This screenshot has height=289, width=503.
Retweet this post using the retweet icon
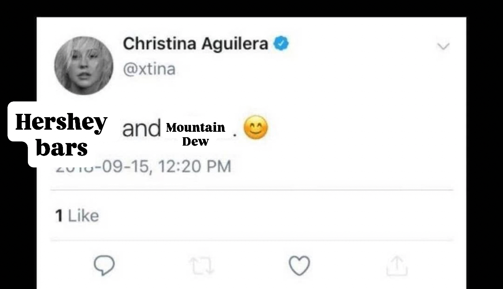(x=202, y=266)
